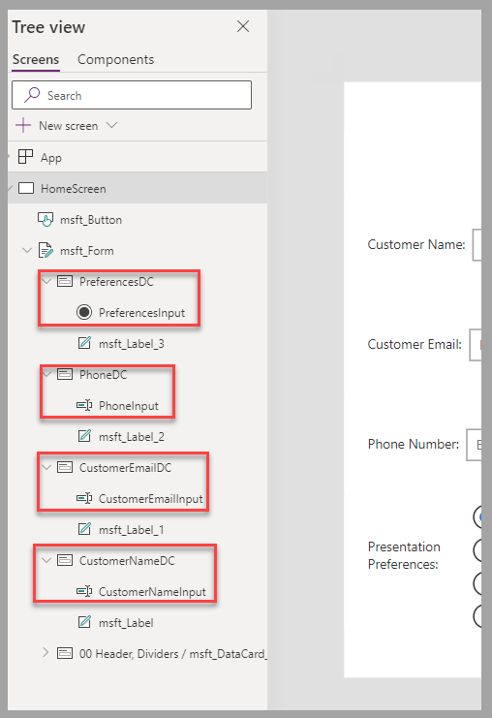Screen dimensions: 492x718
Task: Click the msft_Label_2 label icon
Action: click(x=84, y=436)
